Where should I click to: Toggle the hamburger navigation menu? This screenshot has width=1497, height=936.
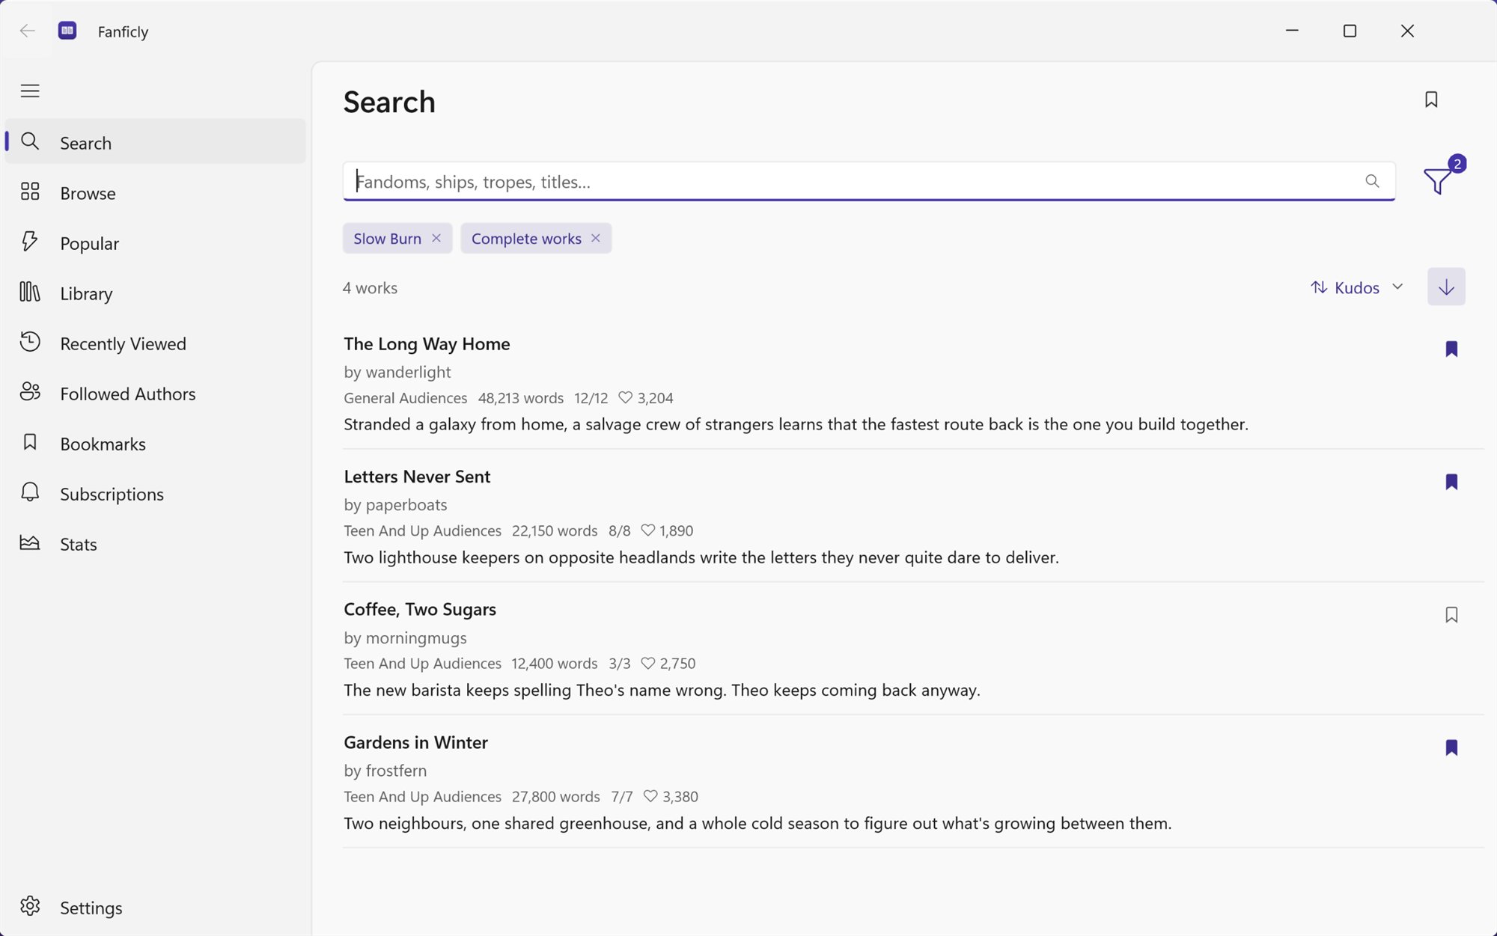[30, 91]
